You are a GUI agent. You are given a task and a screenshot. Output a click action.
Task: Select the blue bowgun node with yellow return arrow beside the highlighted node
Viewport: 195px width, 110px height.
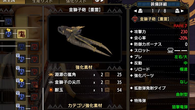[x=8, y=33]
